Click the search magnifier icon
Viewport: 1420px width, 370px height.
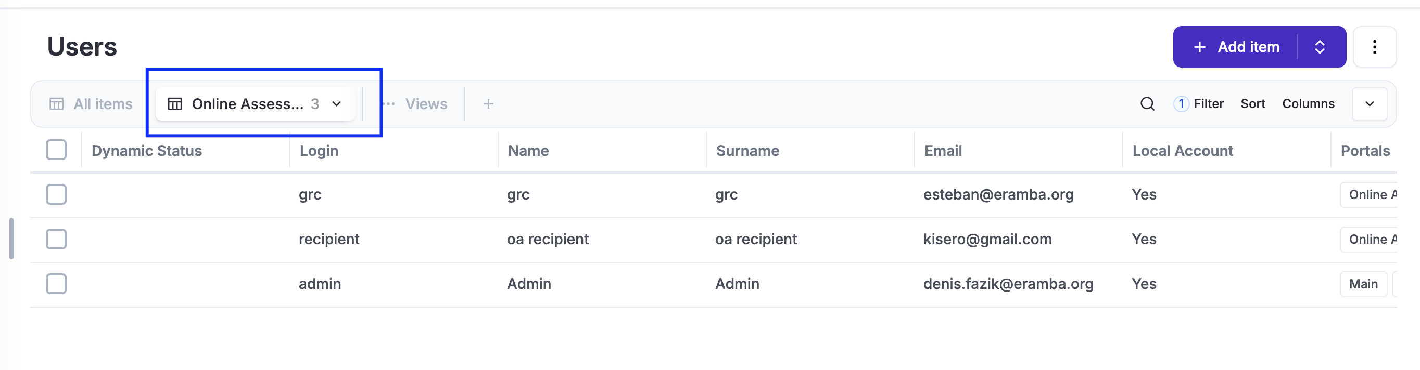tap(1147, 103)
